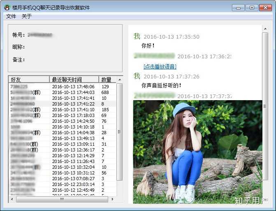Select the row dated 2016-10-13 17:41:22

(62, 104)
